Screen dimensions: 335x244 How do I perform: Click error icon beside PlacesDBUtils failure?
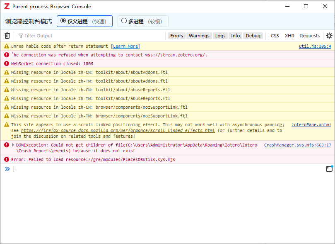pyautogui.click(x=7, y=159)
